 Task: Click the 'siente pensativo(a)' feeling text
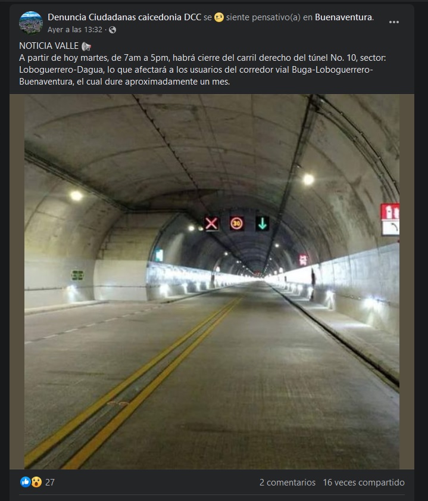(x=263, y=17)
